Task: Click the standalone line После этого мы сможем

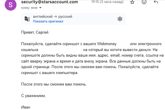Action: click(x=54, y=84)
